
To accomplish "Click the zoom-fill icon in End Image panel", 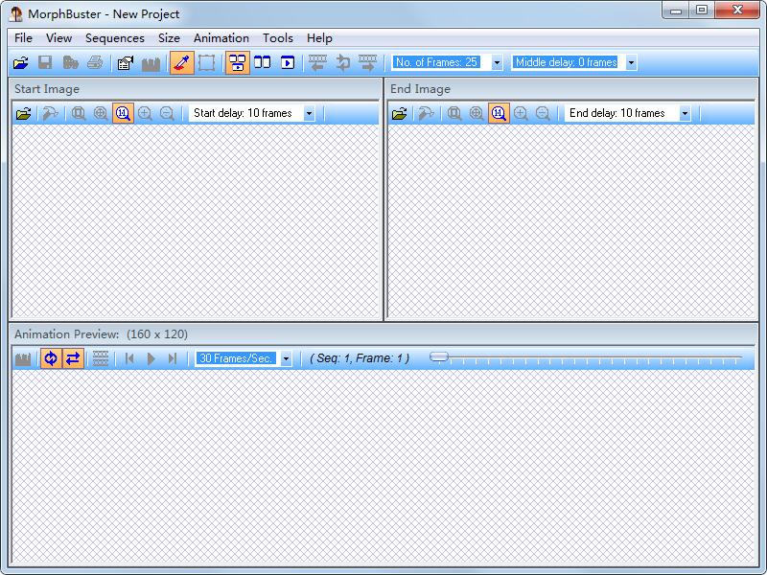I will point(476,113).
